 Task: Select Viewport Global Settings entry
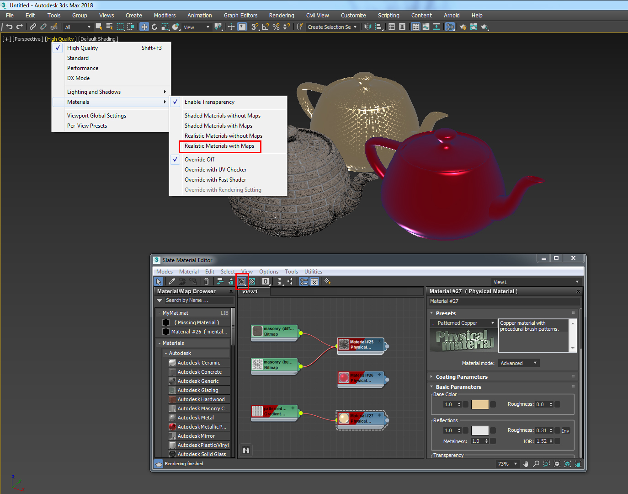click(96, 116)
